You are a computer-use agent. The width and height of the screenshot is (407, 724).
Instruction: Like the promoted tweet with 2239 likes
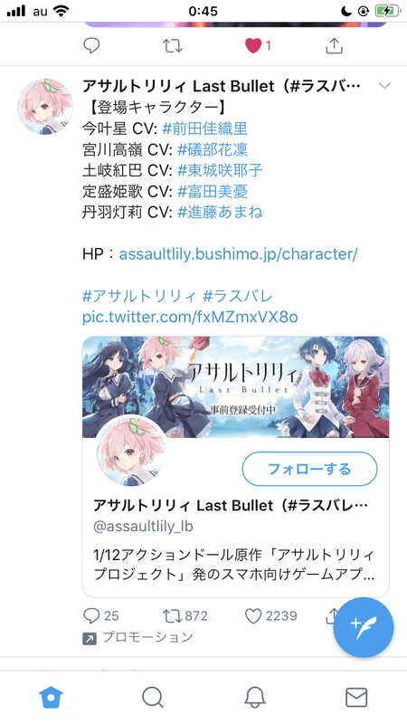[x=253, y=616]
